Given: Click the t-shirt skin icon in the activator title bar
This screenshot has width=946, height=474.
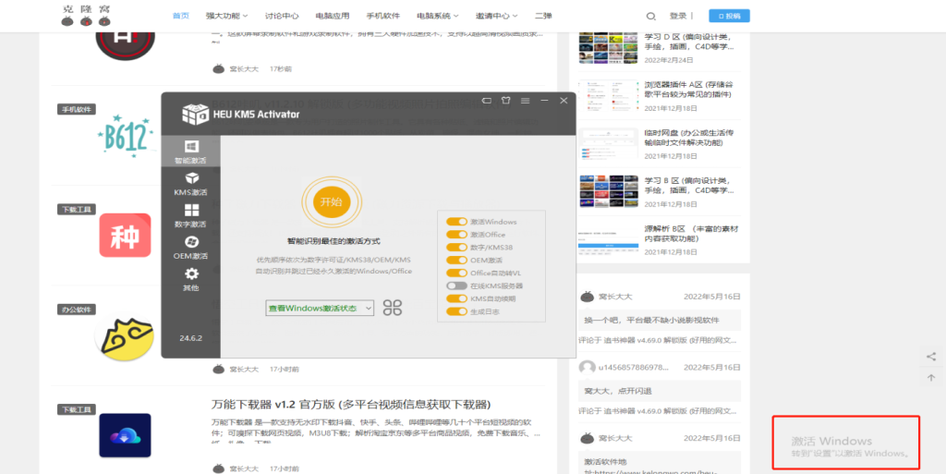Looking at the screenshot, I should [505, 101].
